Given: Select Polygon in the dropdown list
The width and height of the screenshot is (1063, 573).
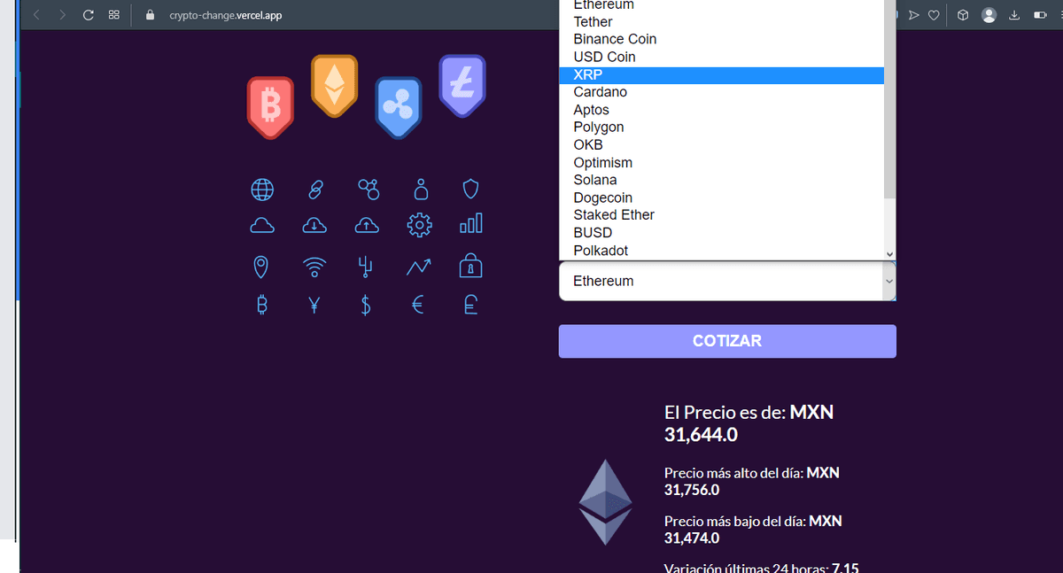Looking at the screenshot, I should [x=721, y=128].
